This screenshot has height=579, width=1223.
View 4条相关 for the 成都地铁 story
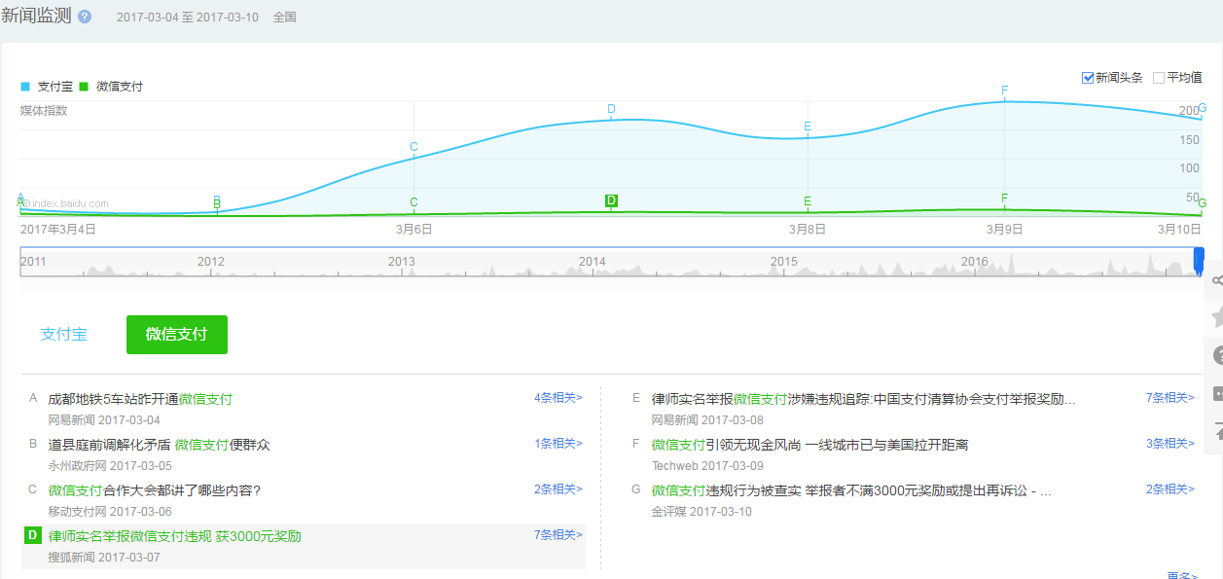[x=558, y=397]
